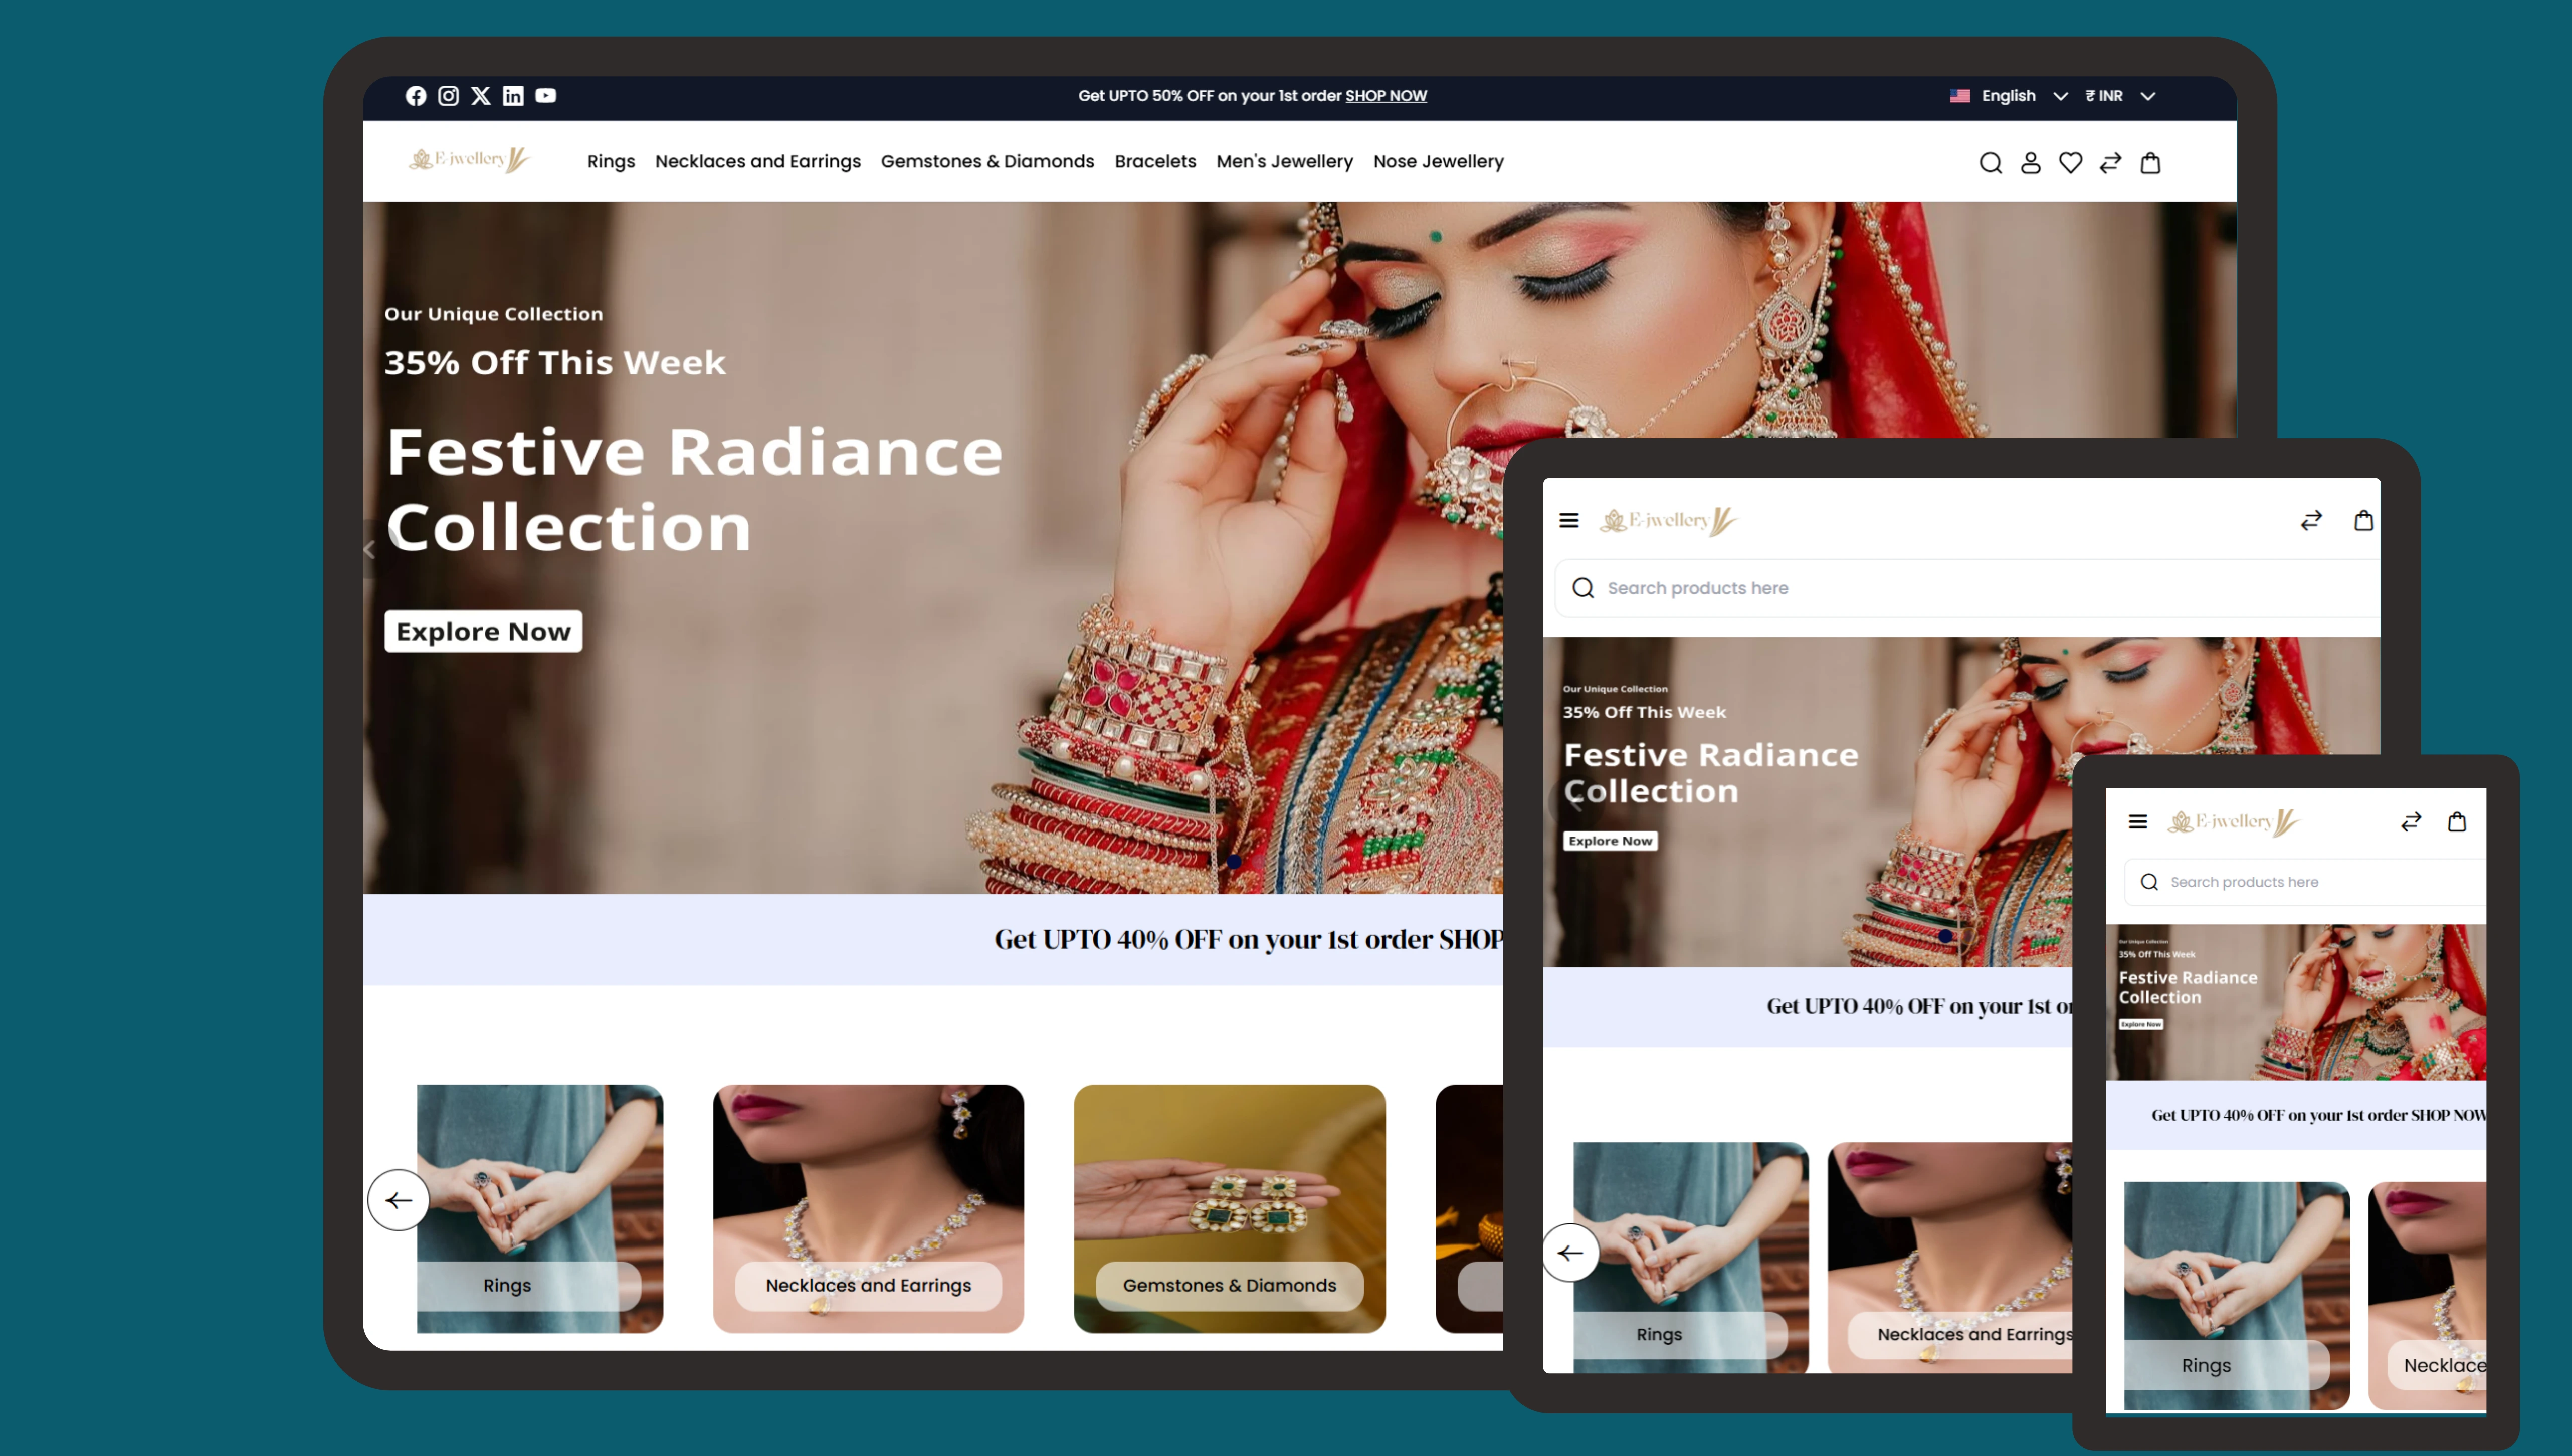2572x1456 pixels.
Task: Open search using desktop magnifier icon
Action: point(1990,163)
